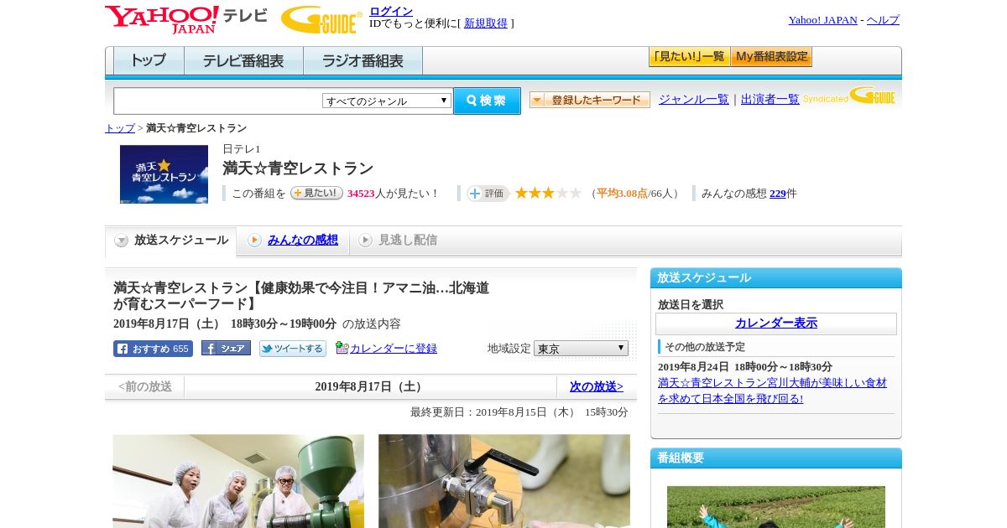
Task: Open the ラジオ番組表 tab
Action: coord(363,61)
